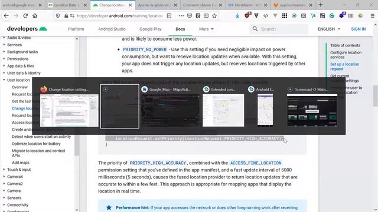Click the Grammarly extension icon
Screen dimensions: 378x212
click(x=332, y=16)
